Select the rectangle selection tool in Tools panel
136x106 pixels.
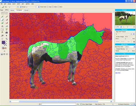[x=2, y=29]
